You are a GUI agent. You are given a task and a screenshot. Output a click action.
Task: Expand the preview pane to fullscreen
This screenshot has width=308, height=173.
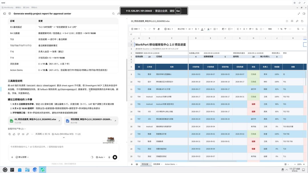299,14
